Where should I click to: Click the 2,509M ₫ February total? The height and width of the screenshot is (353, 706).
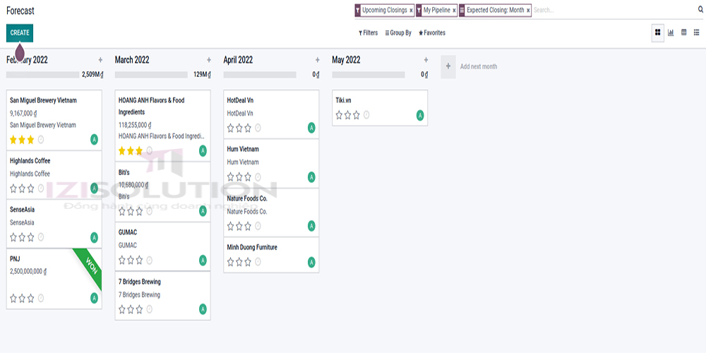[x=92, y=75]
